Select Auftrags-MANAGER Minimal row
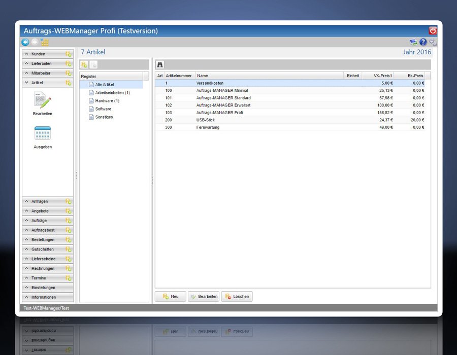 pos(290,90)
